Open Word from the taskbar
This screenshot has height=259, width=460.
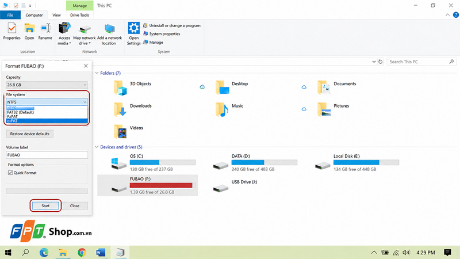100,252
